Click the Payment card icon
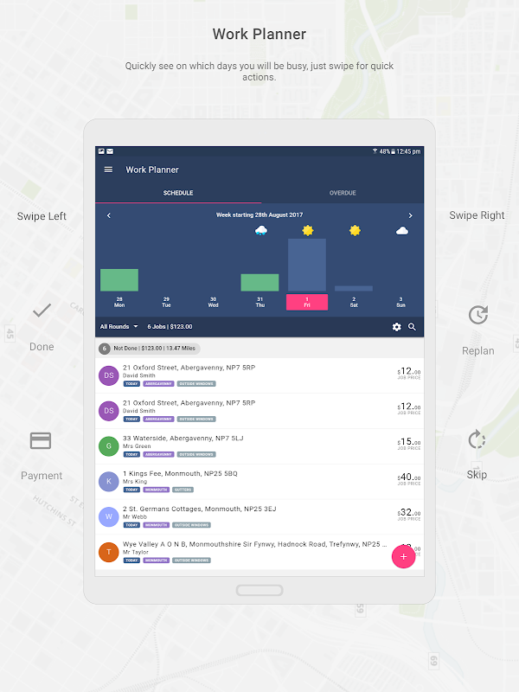Viewport: 519px width, 692px height. pyautogui.click(x=41, y=440)
